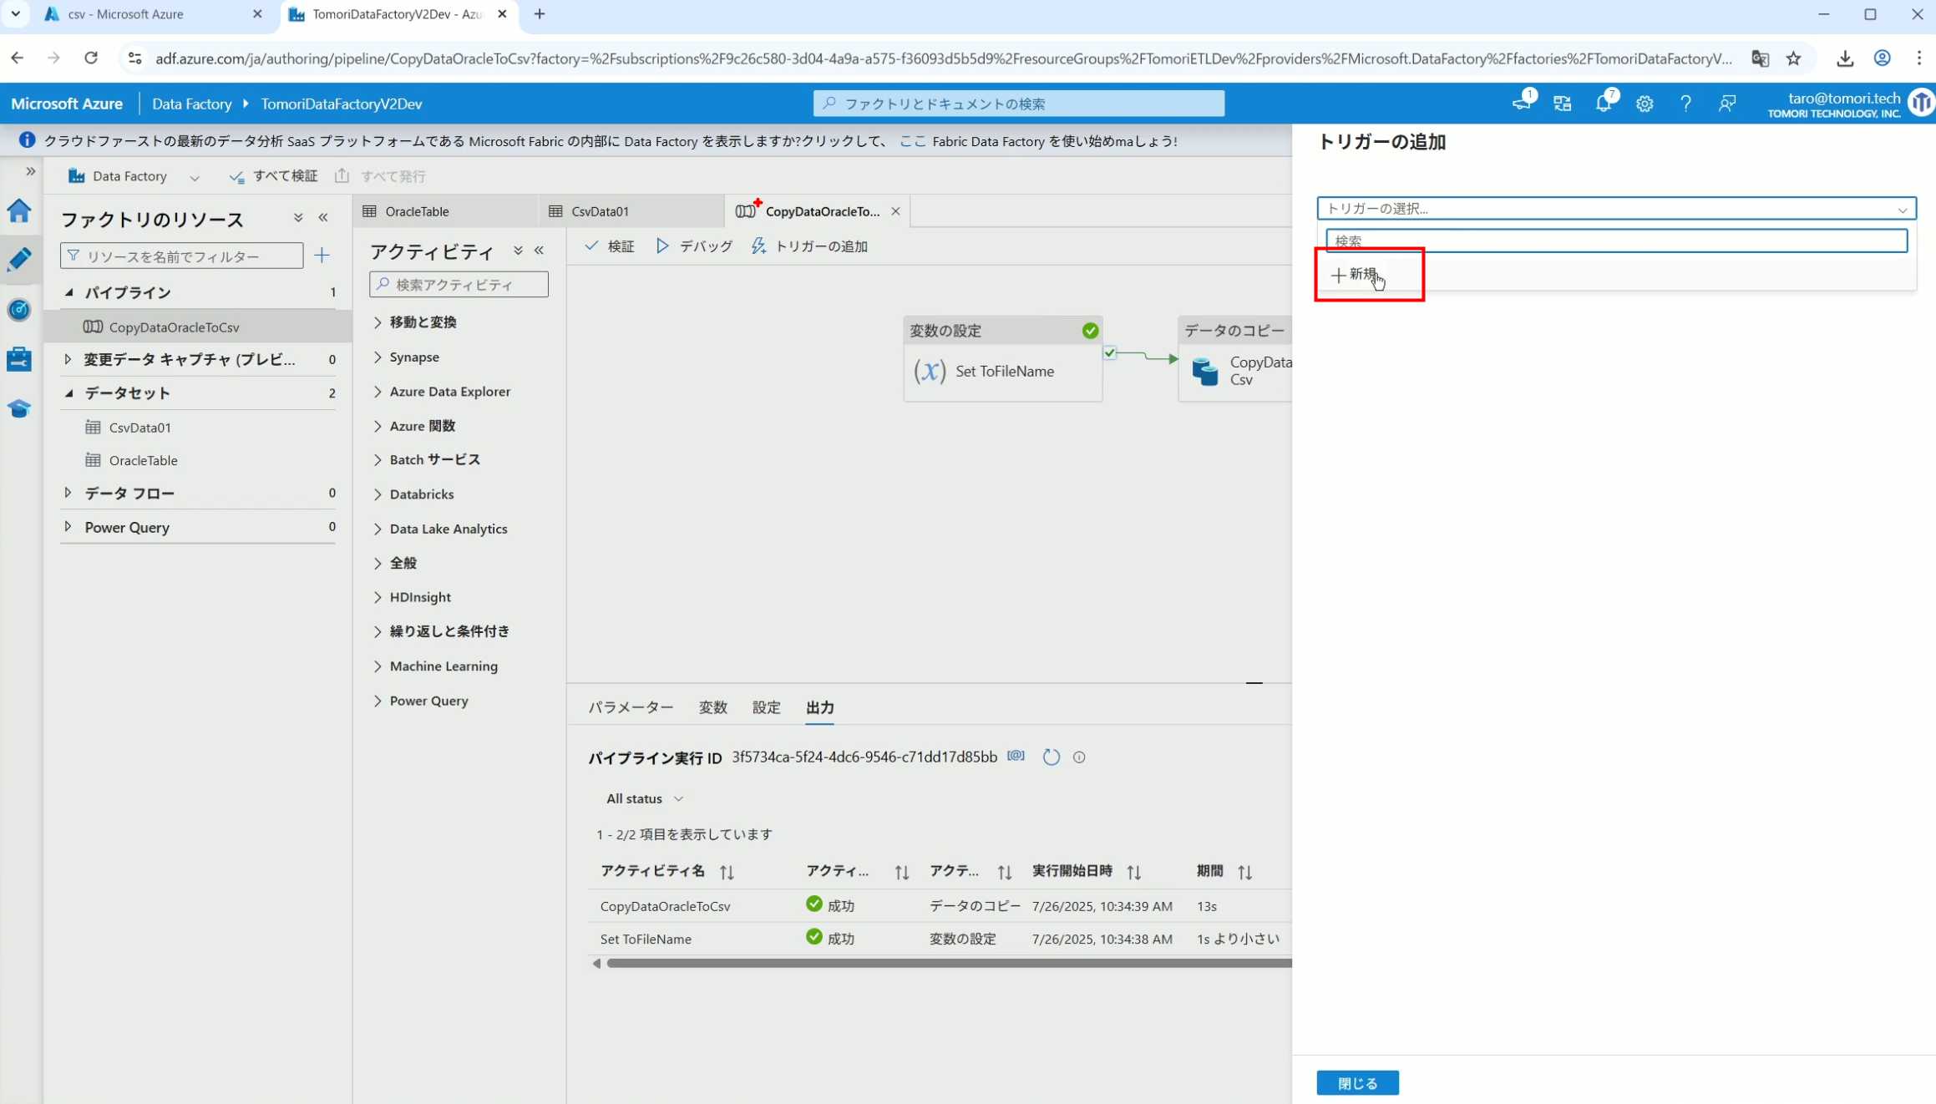Copy the pipeline run ID icon

click(x=1016, y=756)
